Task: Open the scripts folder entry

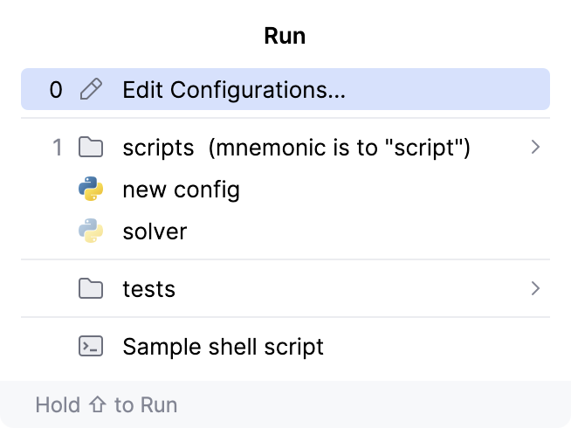Action: pyautogui.click(x=158, y=148)
